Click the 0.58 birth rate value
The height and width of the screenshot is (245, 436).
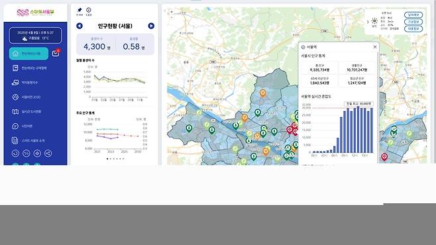[131, 46]
